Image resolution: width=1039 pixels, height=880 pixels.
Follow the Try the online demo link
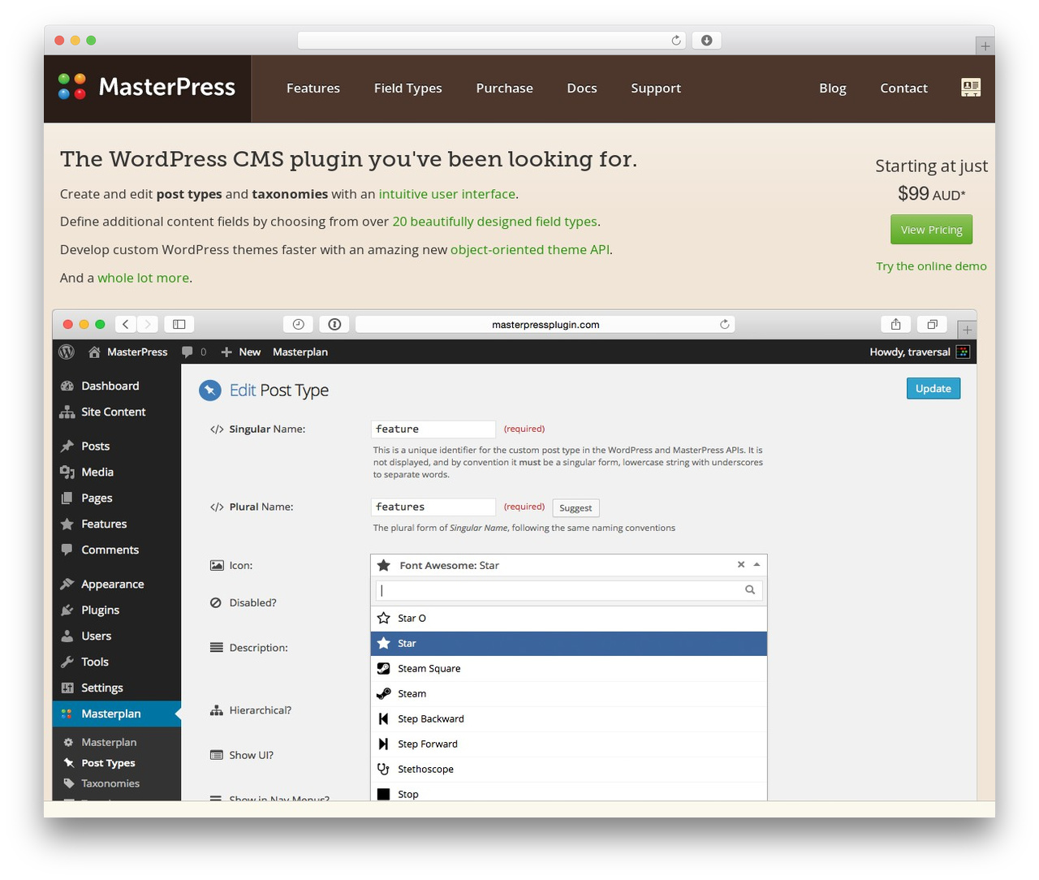point(931,265)
